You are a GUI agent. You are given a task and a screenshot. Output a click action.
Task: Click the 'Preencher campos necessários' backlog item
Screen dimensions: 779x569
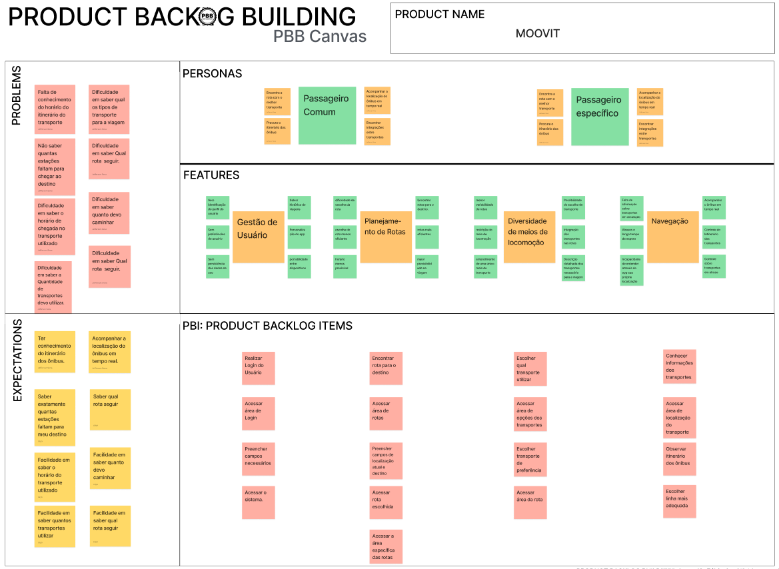point(259,458)
